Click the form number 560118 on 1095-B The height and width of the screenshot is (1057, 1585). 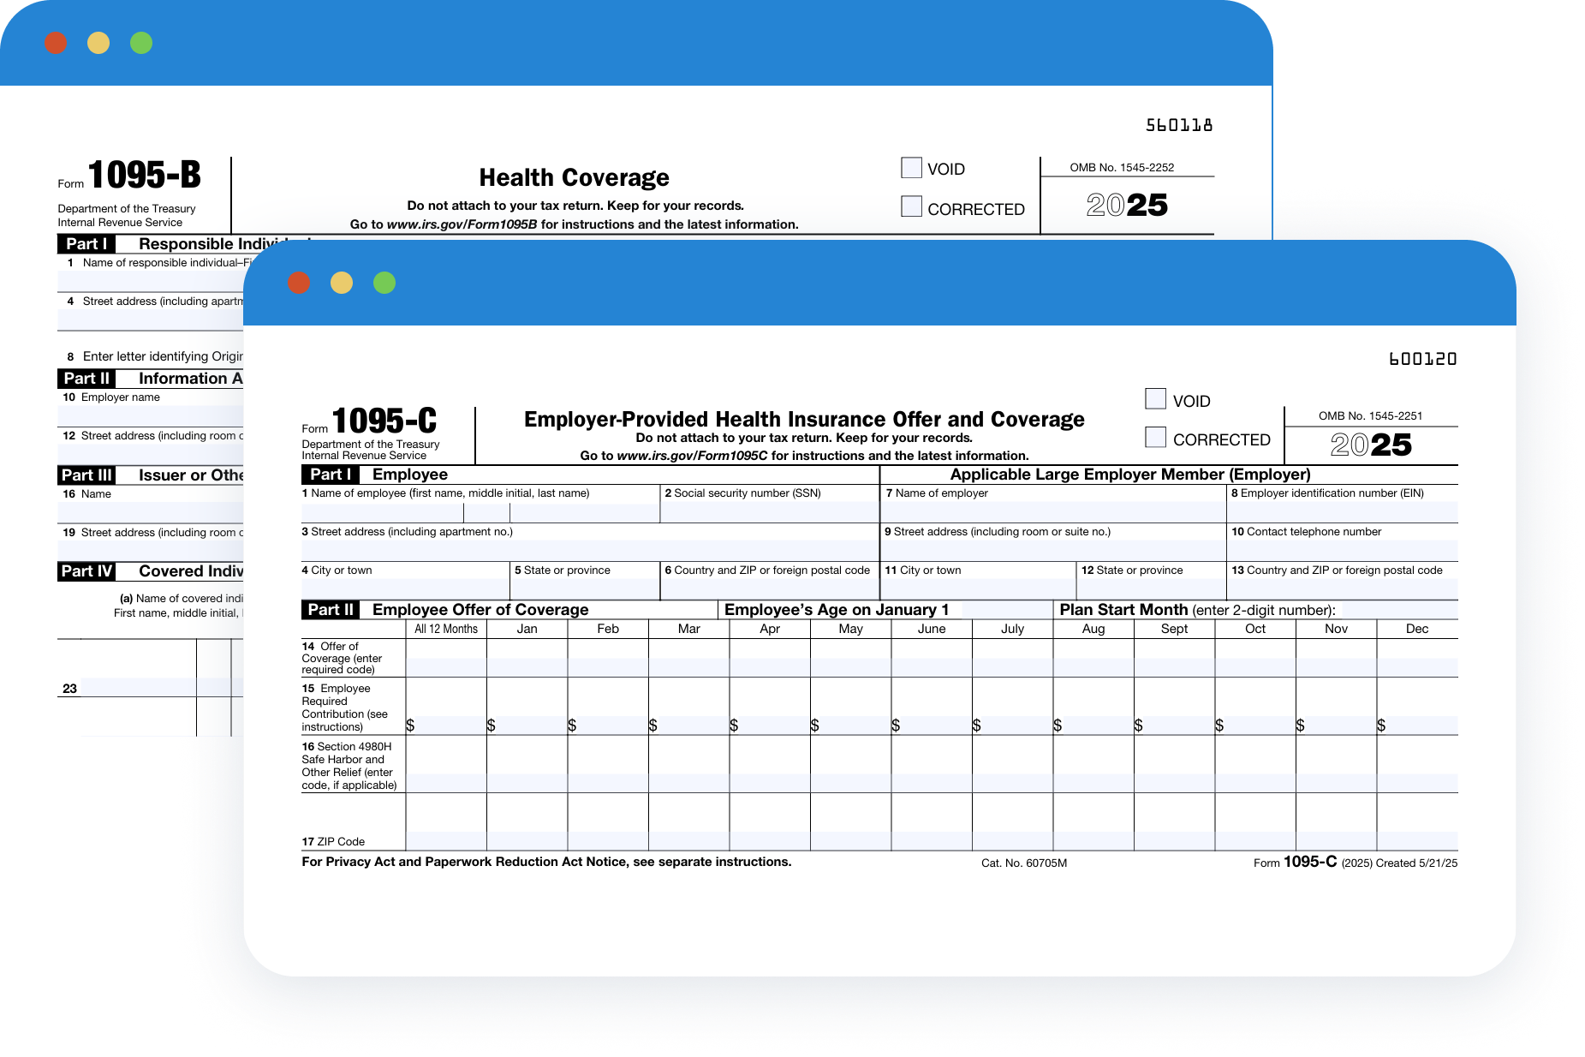(1179, 125)
